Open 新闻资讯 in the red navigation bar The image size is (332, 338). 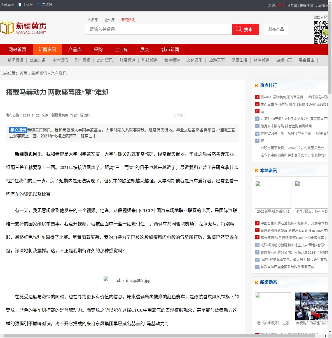47,50
